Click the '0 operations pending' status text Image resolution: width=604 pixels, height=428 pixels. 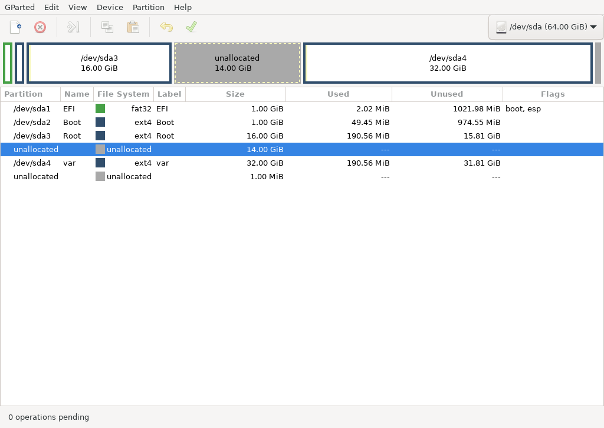pyautogui.click(x=48, y=417)
